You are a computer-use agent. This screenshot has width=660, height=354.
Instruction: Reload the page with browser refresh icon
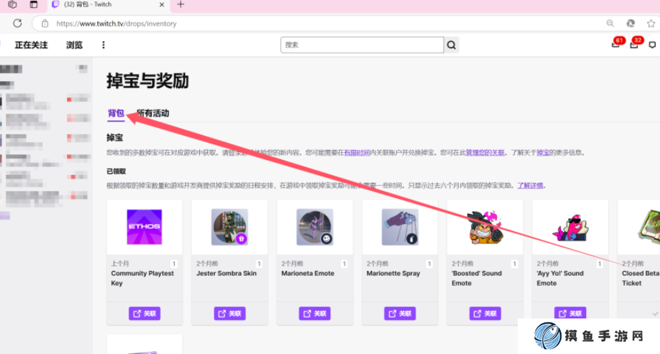17,23
